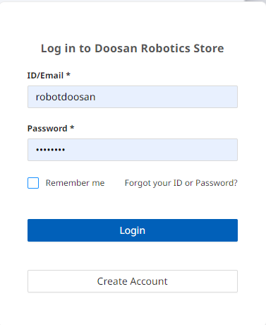Click the Password field label
The width and height of the screenshot is (266, 325).
tap(47, 129)
